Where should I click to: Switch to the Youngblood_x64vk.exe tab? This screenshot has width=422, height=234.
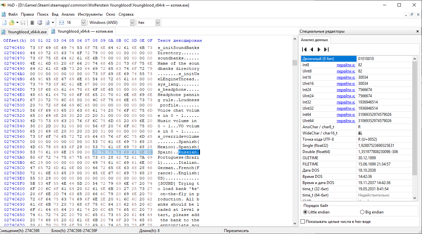(24, 32)
